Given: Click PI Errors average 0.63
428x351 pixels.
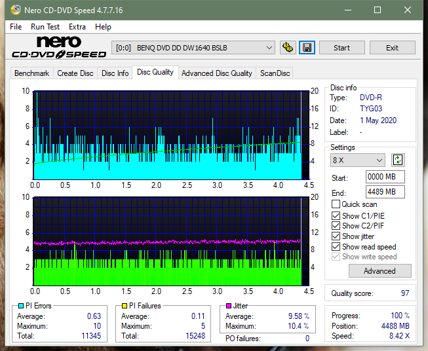Looking at the screenshot, I should click(94, 316).
